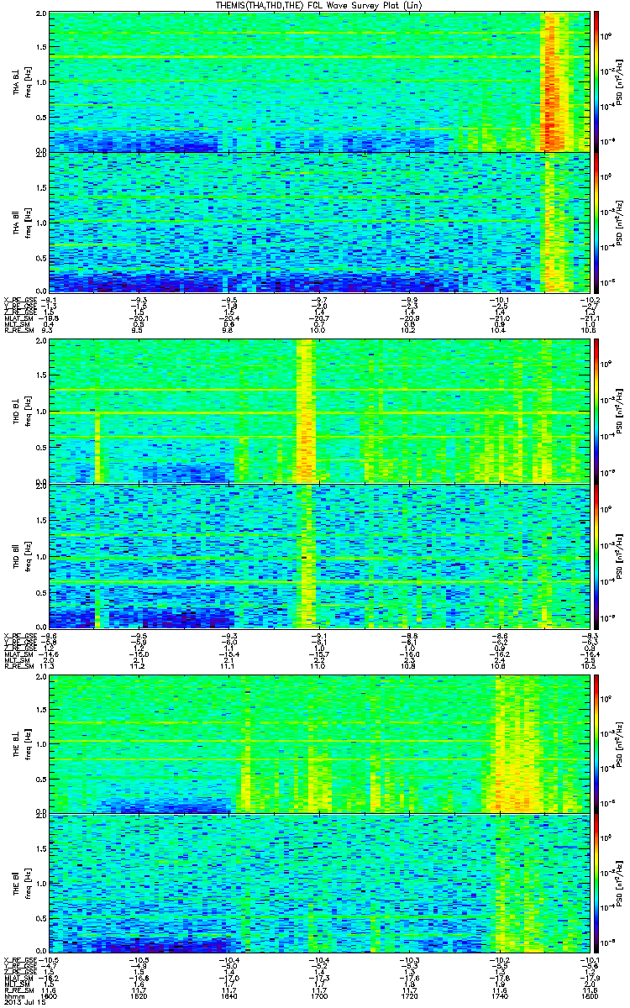Image resolution: width=630 pixels, height=1008 pixels.
Task: Click the color bar beside THA Bll panel
Action: (x=596, y=223)
